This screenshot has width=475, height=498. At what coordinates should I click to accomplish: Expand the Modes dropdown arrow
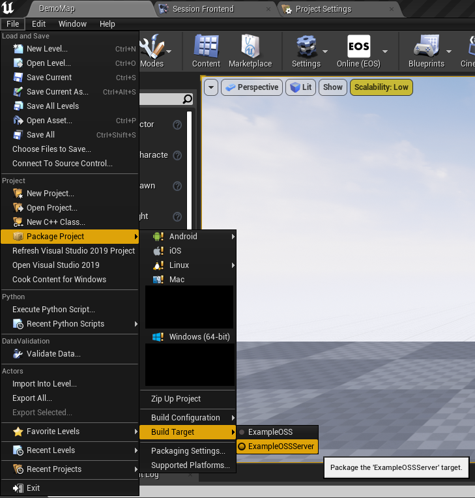[169, 51]
